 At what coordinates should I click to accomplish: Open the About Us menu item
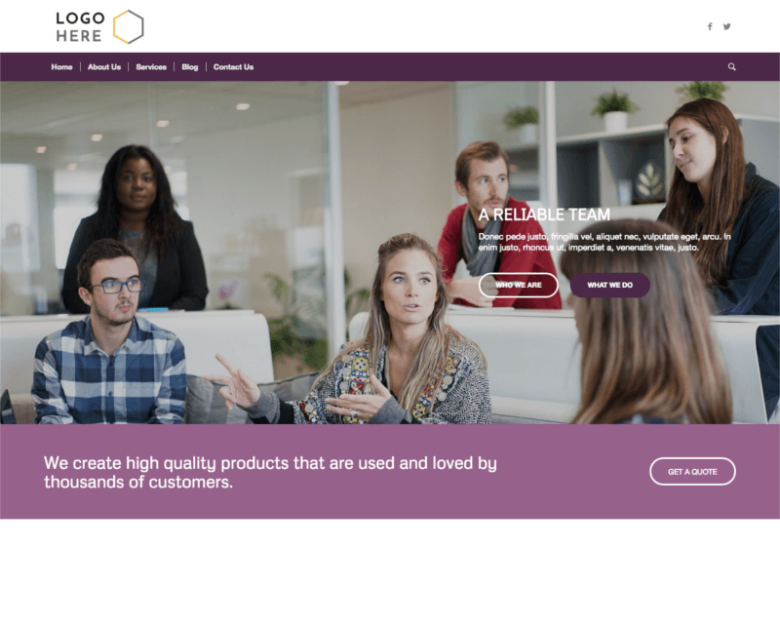(x=104, y=67)
